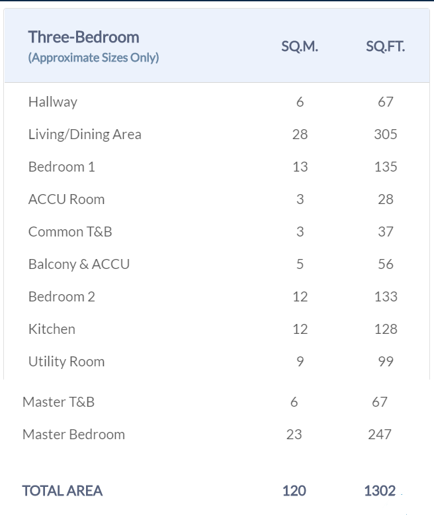This screenshot has height=524, width=434.
Task: Select the Living/Dining Area row label
Action: pyautogui.click(x=85, y=134)
